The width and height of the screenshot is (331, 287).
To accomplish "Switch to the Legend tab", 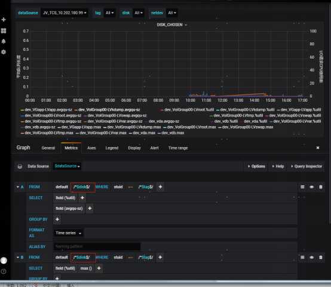I will 112,148.
